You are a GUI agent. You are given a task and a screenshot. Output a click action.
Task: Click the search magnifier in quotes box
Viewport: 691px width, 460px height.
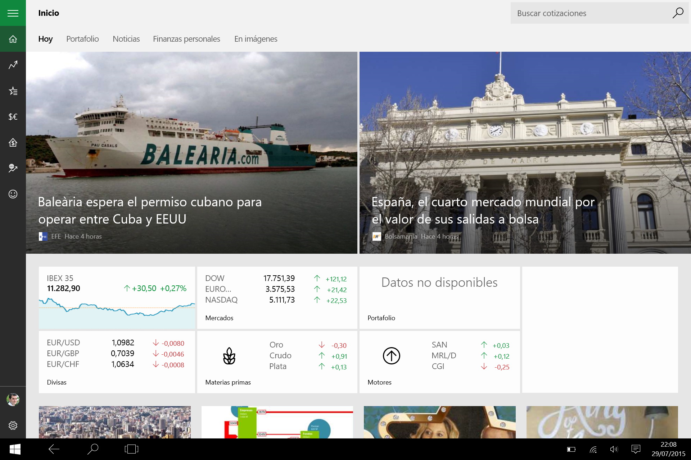click(678, 13)
